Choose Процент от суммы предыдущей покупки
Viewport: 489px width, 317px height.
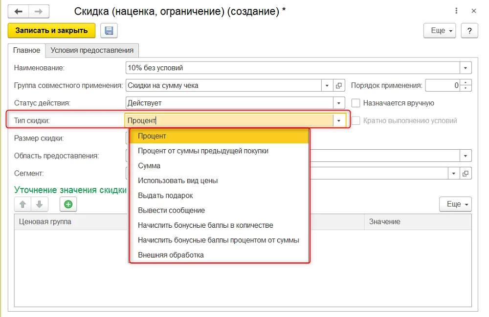(x=219, y=151)
